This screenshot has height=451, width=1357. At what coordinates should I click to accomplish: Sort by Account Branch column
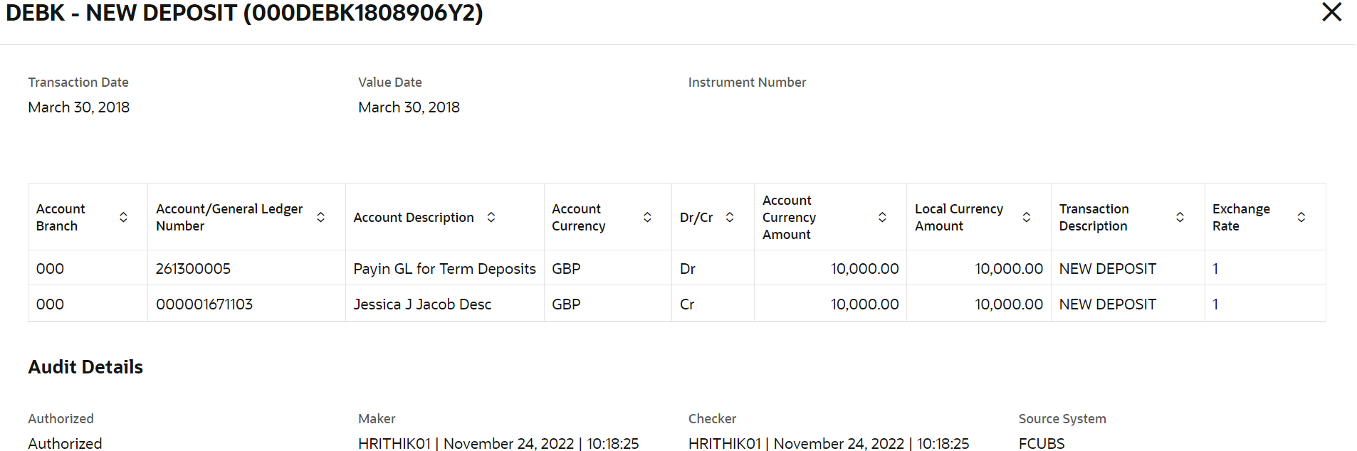coord(123,217)
